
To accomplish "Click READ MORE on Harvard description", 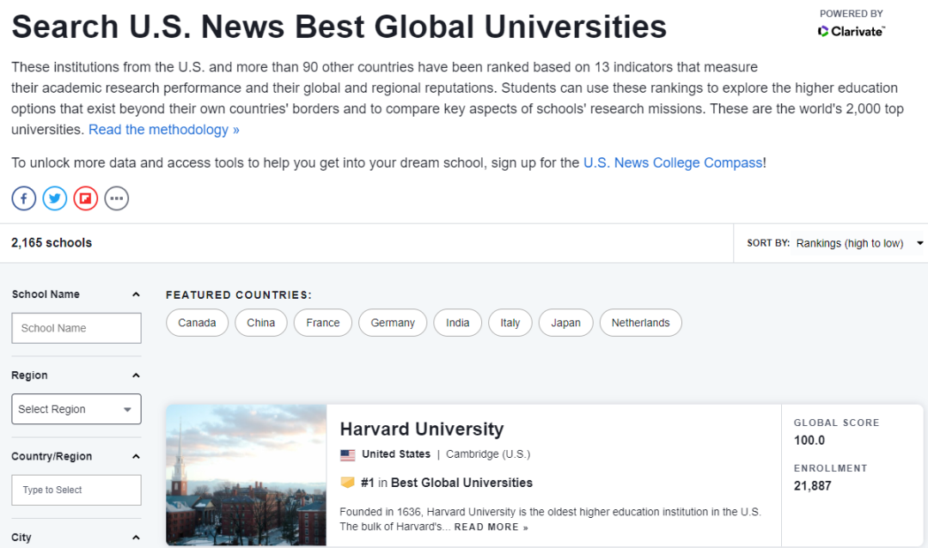I will (x=491, y=527).
